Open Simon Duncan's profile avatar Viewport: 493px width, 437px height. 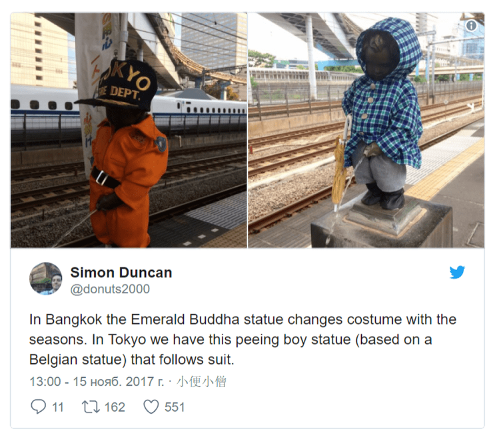[x=45, y=279]
